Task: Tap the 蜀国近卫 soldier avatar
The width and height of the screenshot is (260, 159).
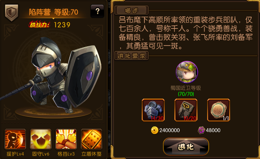Action: (187, 72)
